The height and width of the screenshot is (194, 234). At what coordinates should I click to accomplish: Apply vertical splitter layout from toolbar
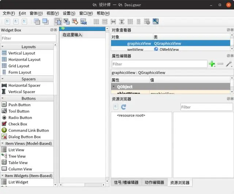click(x=122, y=21)
